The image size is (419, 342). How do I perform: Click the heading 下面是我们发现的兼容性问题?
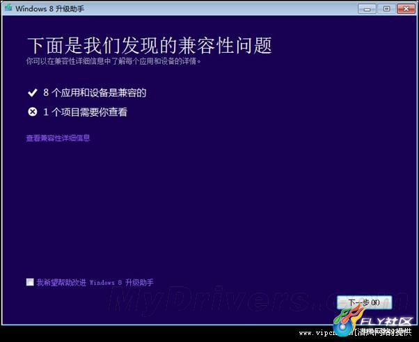[150, 45]
